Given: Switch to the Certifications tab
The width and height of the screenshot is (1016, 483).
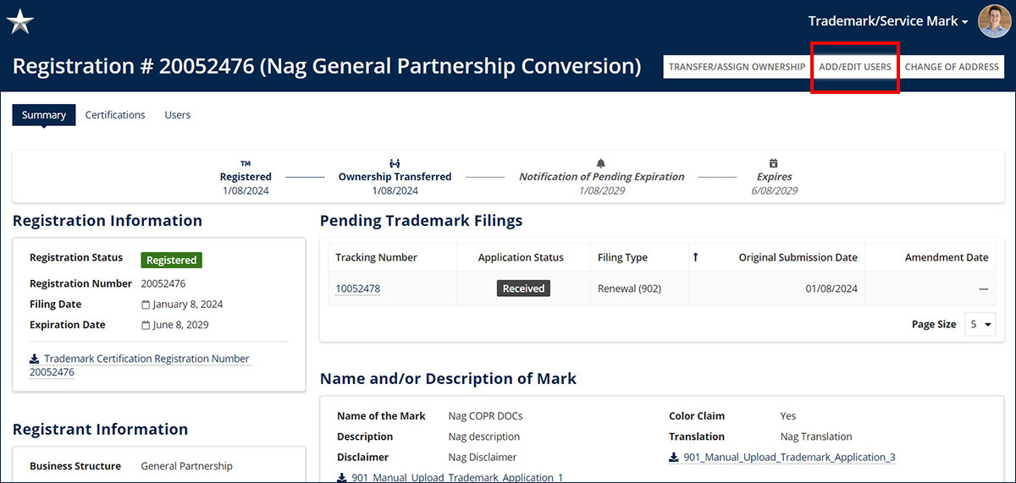Looking at the screenshot, I should (115, 115).
